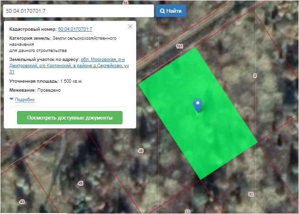
Task: Click parcel label 32 on map
Action: coord(251,194)
